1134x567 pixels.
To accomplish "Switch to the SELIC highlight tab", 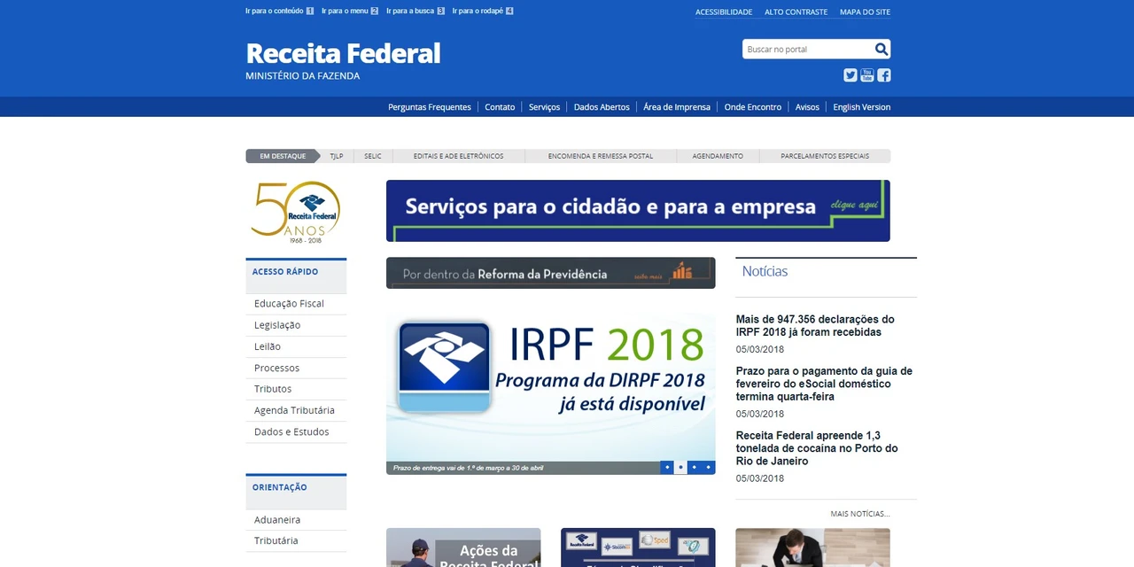I will pos(373,156).
